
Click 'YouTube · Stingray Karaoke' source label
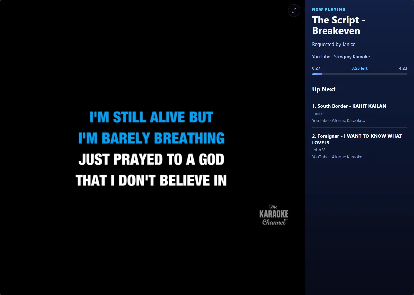point(341,57)
